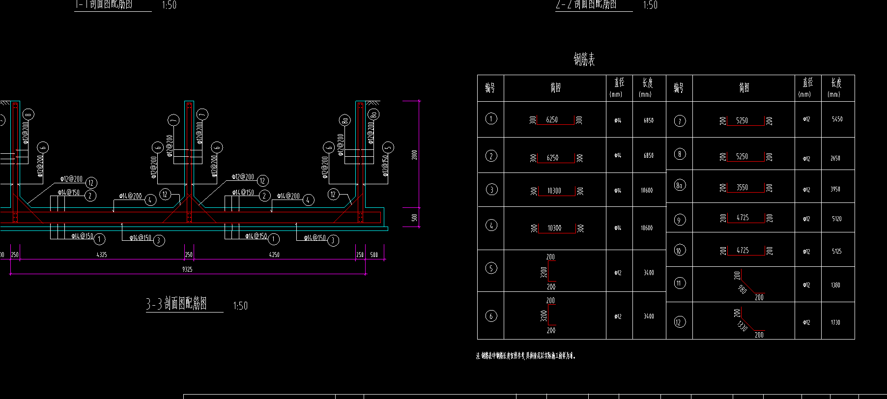
Task: Select length value 5120 in table
Action: point(837,219)
